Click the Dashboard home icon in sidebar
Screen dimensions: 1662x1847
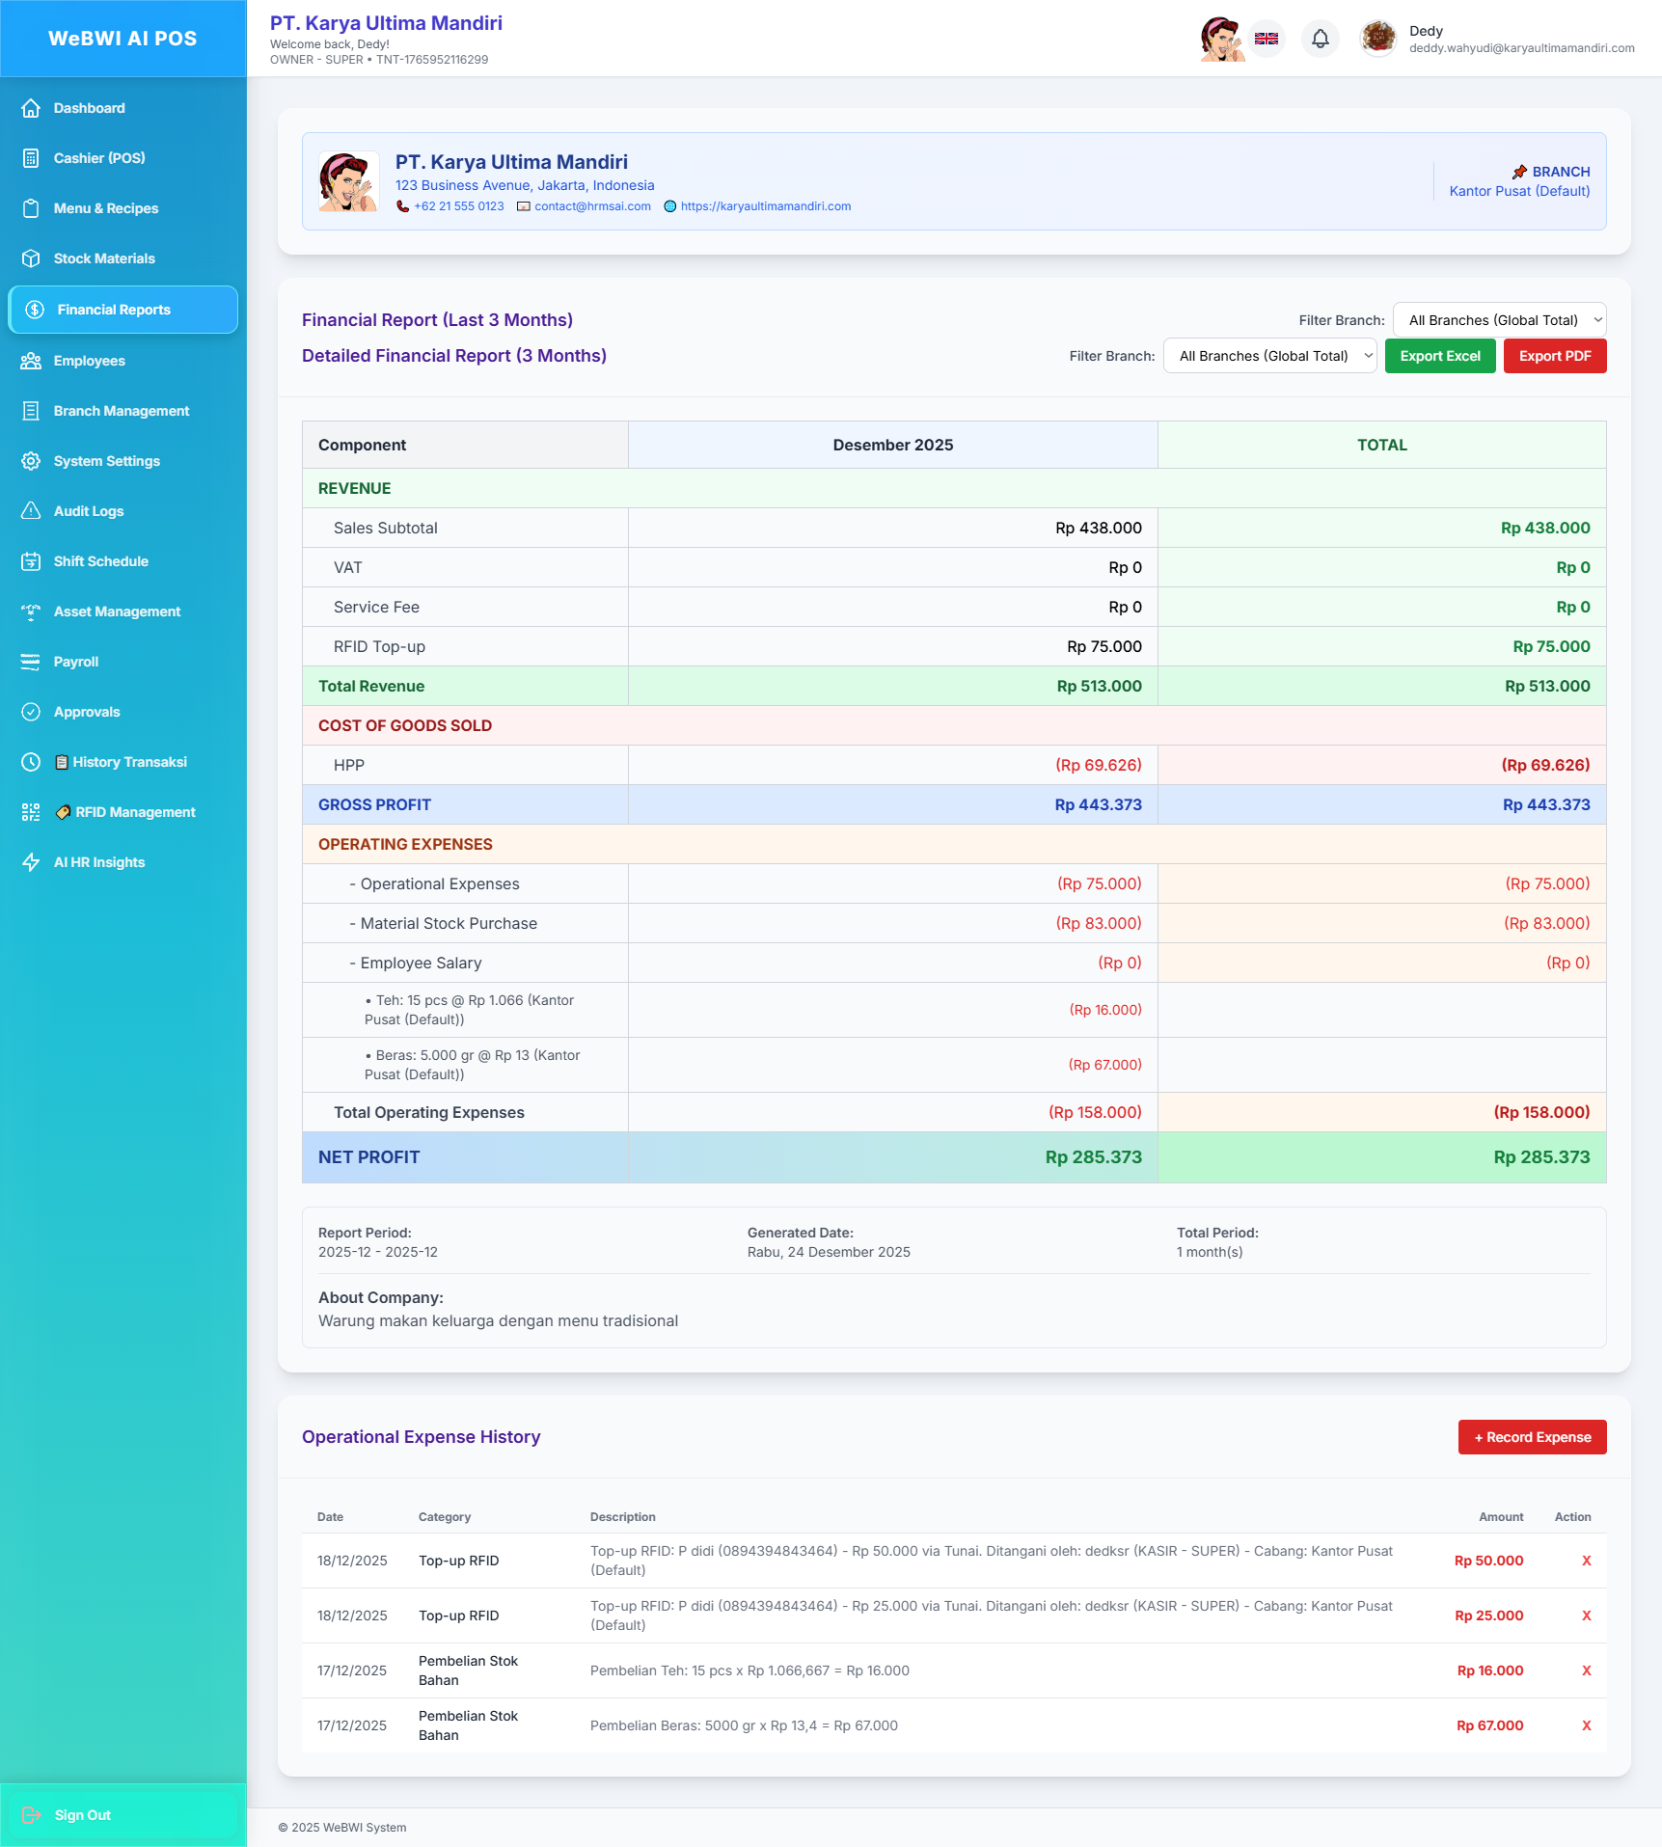tap(31, 108)
